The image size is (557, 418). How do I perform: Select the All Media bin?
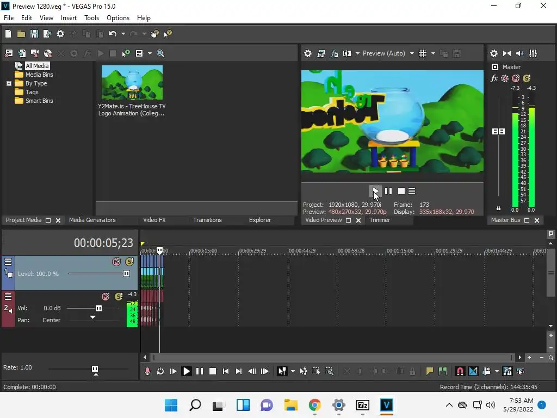(37, 66)
